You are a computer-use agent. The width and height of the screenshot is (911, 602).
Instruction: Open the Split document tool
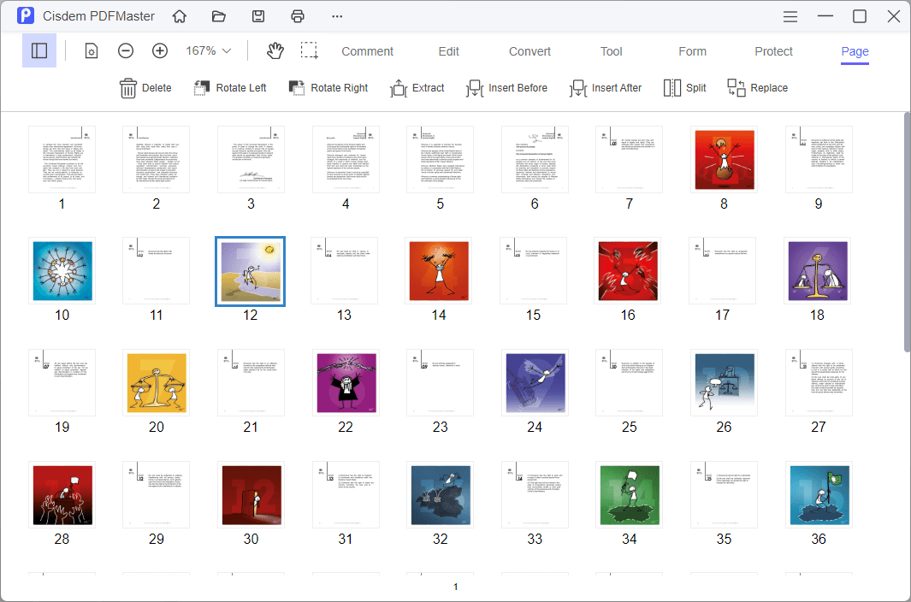[x=684, y=87]
